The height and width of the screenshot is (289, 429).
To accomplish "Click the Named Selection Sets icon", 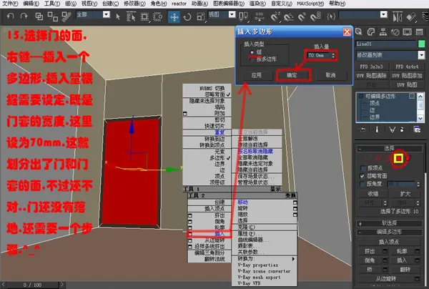I will click(331, 17).
